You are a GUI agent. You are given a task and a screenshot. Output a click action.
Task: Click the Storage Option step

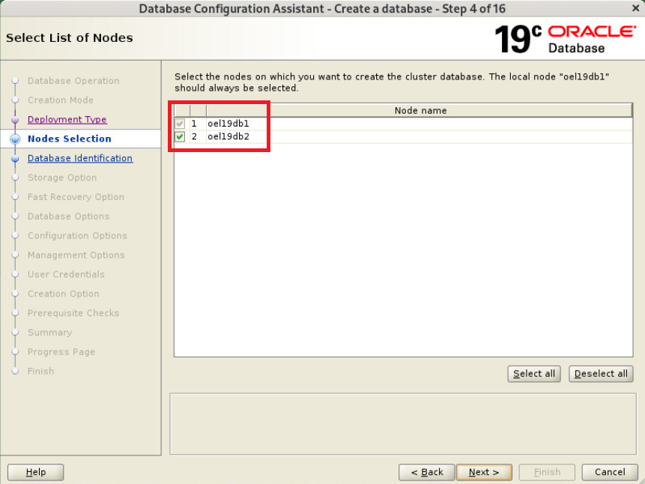click(x=62, y=178)
